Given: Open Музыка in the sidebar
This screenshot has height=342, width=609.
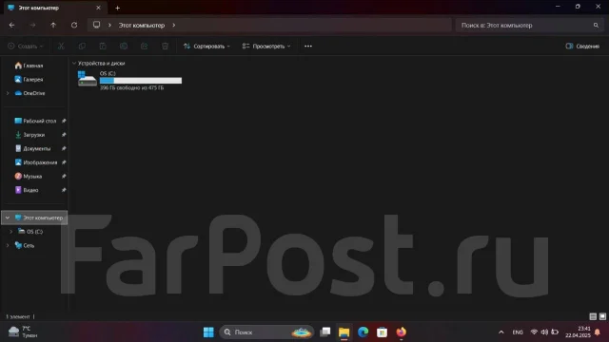Looking at the screenshot, I should tap(29, 177).
